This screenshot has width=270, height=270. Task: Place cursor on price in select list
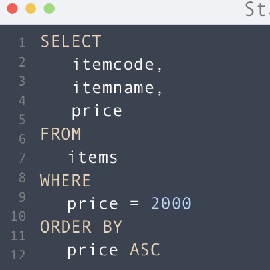point(97,112)
